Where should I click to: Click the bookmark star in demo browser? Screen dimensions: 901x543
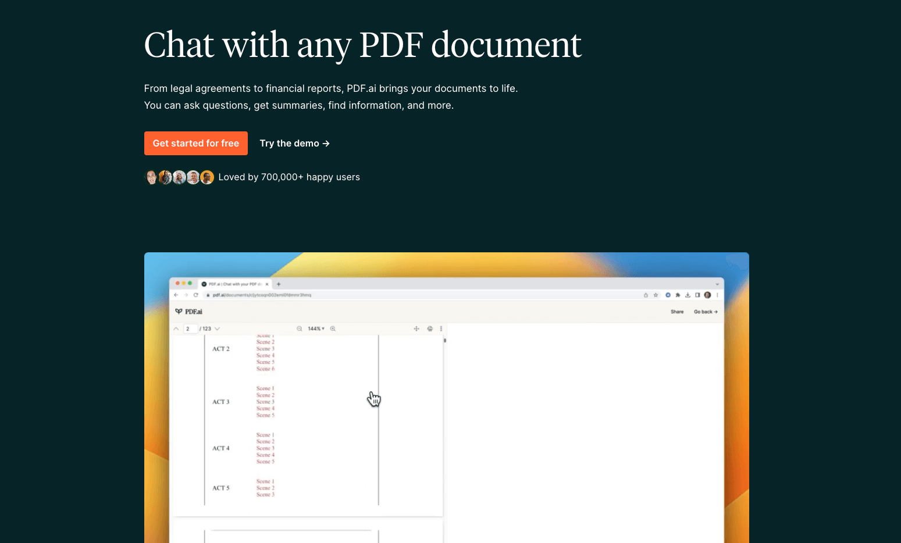click(656, 295)
